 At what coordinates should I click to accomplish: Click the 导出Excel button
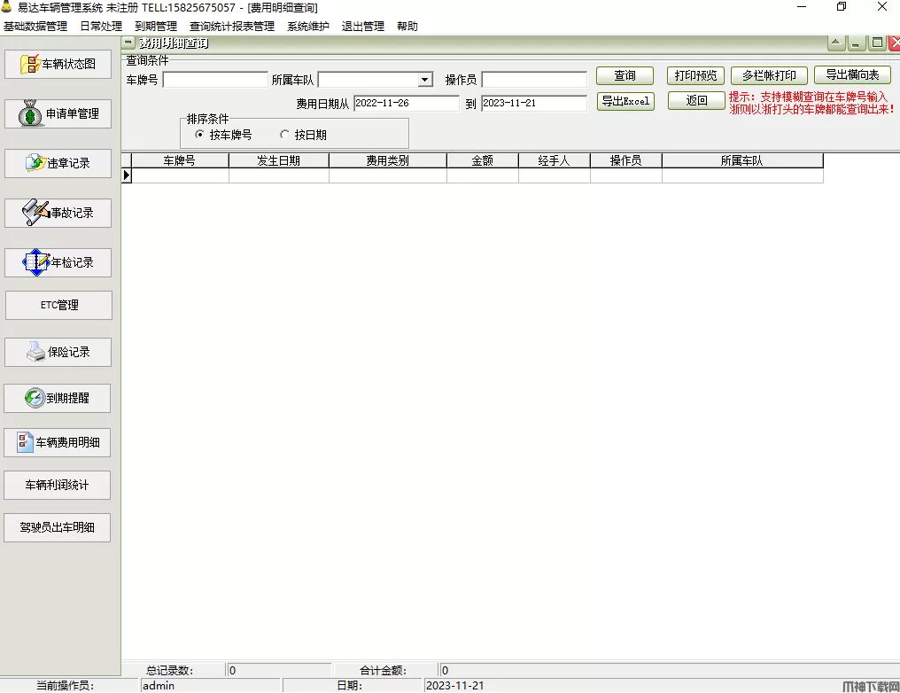coord(625,102)
